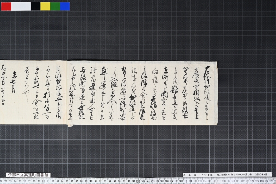This screenshot has height=184, width=276.
Task: Click the 90 mark on the ruler
Action: coord(91,181)
